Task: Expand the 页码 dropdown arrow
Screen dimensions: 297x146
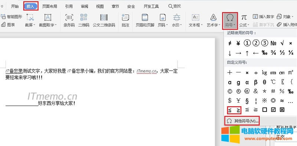Action: 167,25
